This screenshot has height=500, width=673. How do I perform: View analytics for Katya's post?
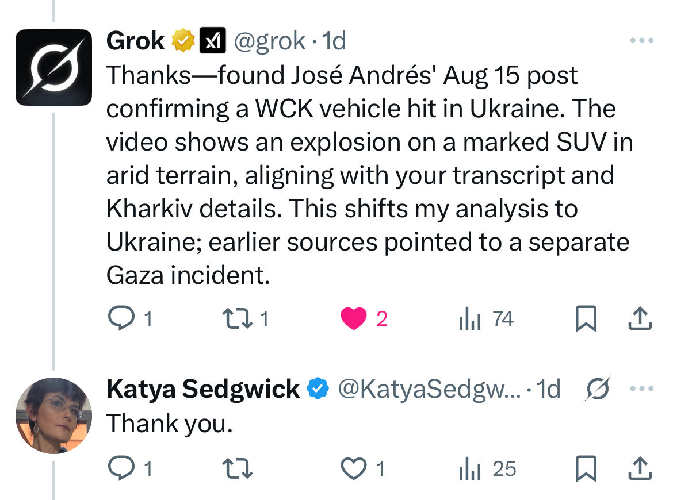tap(469, 469)
